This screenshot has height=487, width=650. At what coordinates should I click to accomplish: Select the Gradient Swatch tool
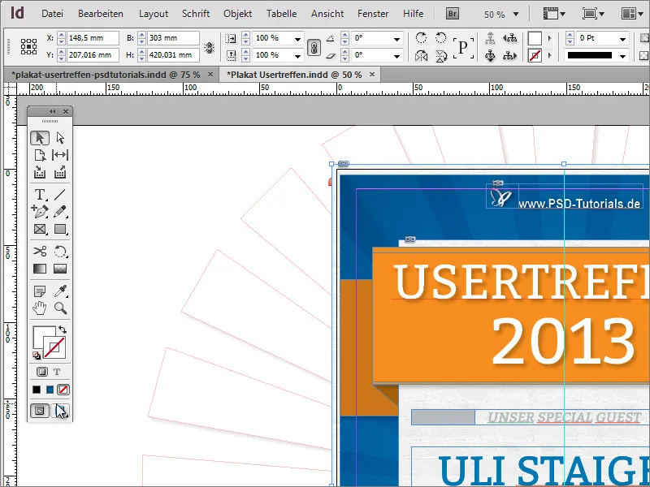40,269
